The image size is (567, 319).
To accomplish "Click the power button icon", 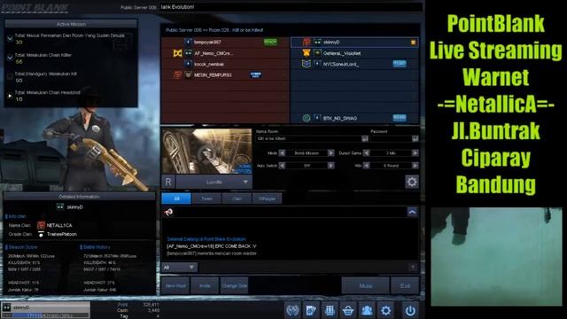I will 410,310.
